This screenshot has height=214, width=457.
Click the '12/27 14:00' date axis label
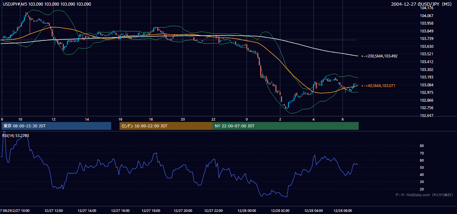87,211
